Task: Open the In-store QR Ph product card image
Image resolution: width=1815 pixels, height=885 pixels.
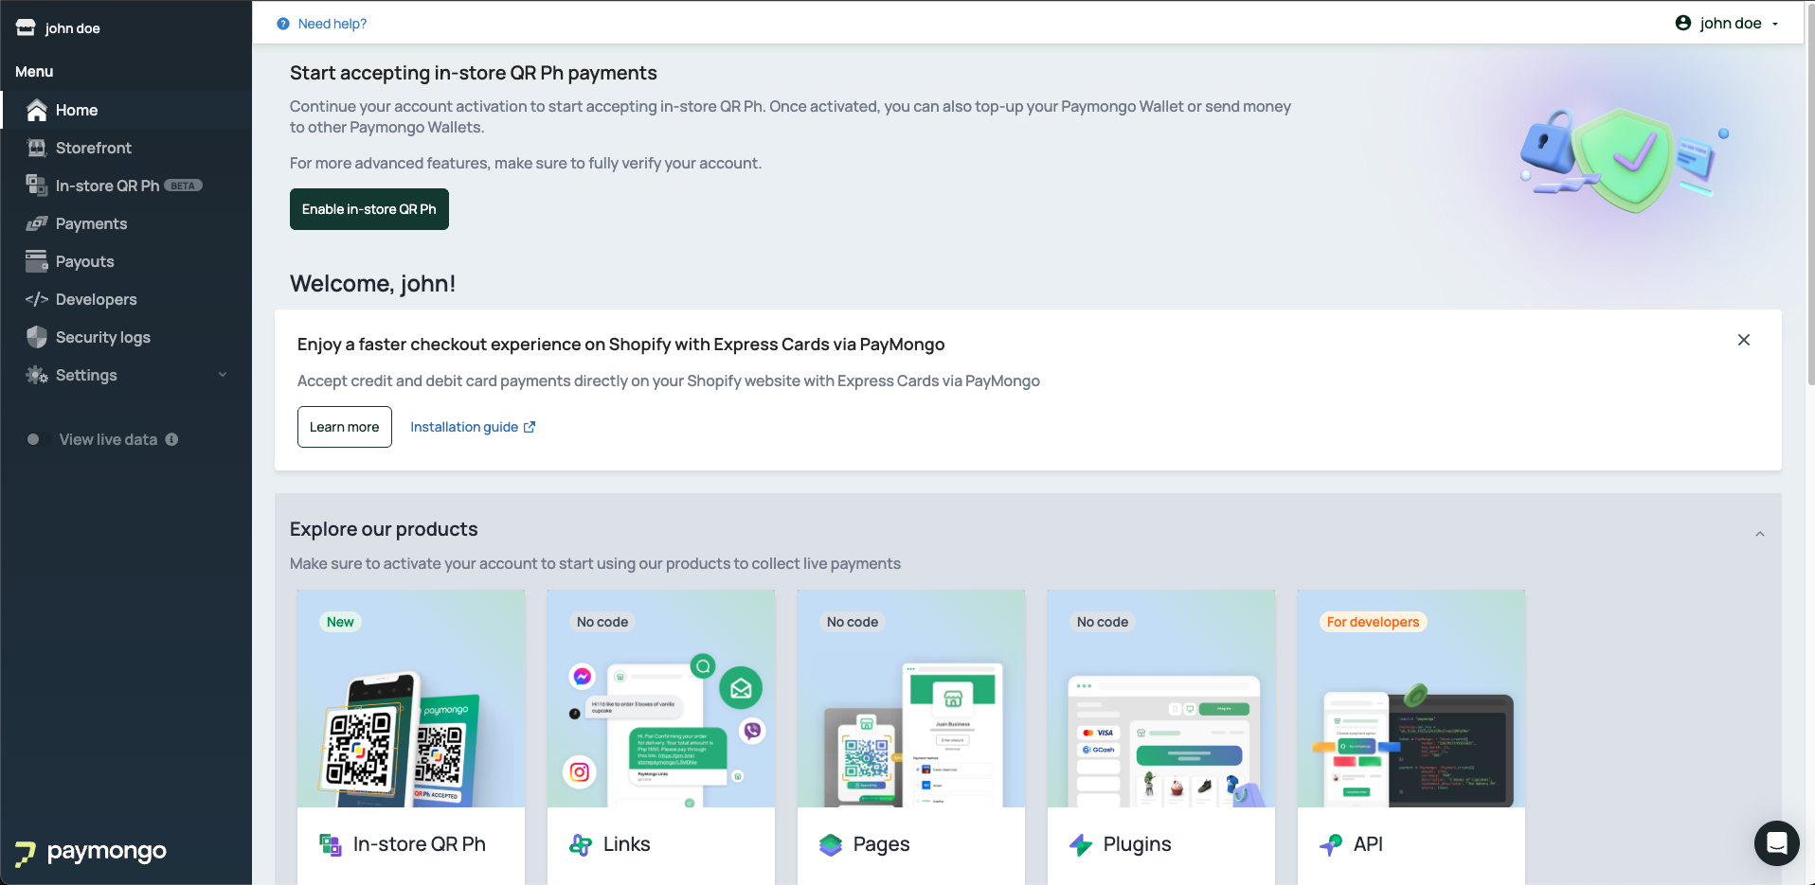Action: coord(411,699)
